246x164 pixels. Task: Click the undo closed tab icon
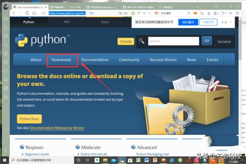click(223, 13)
